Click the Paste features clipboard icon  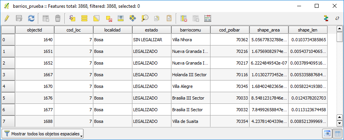coord(169,18)
